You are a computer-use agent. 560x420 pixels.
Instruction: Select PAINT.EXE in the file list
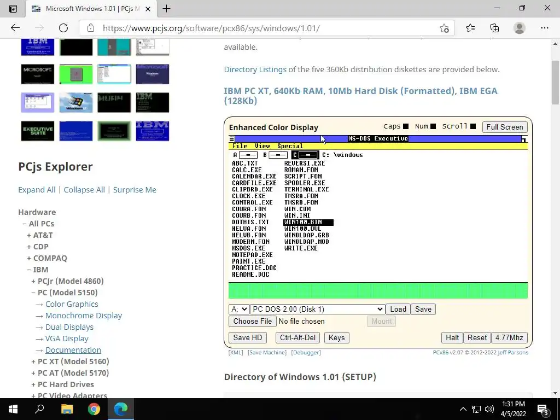249,261
